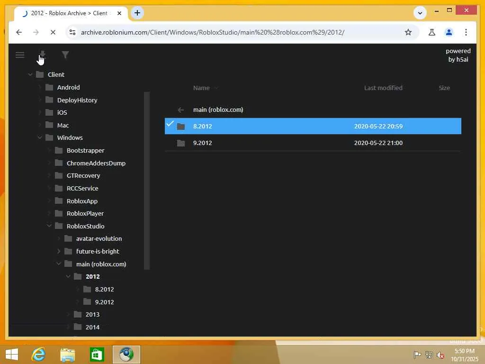Click the muted volume tray icon
The width and height of the screenshot is (485, 364).
tap(440, 355)
